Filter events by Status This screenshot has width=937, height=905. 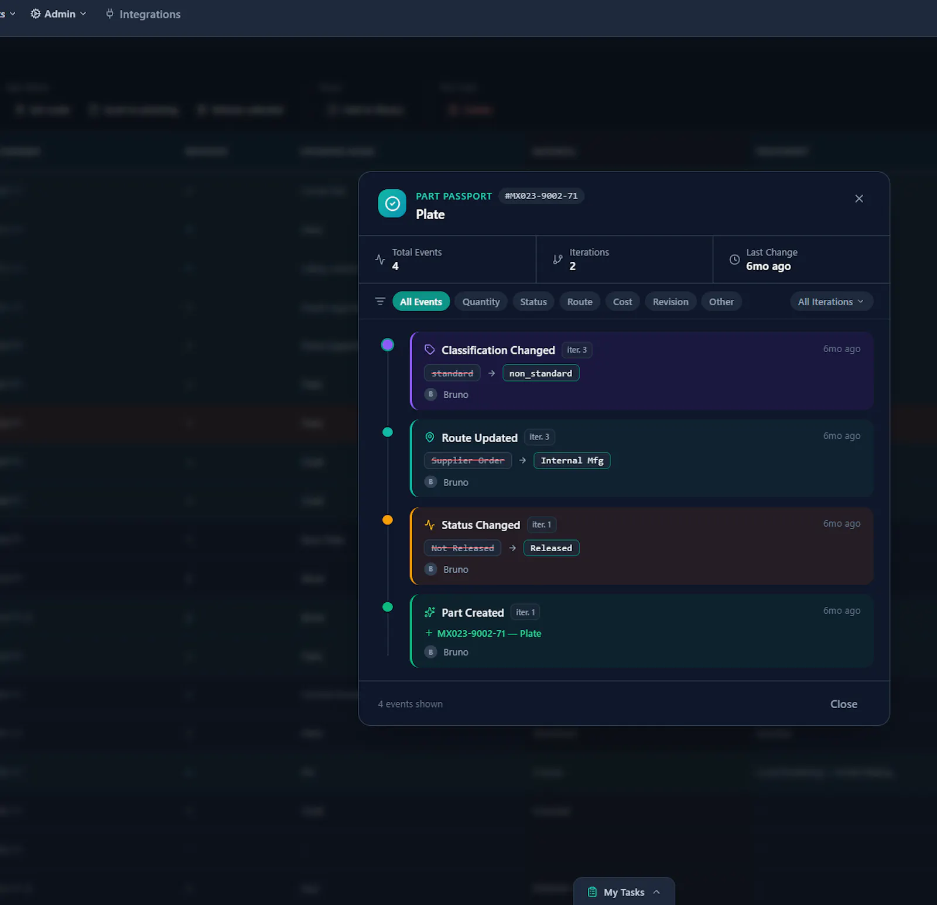[x=534, y=302]
